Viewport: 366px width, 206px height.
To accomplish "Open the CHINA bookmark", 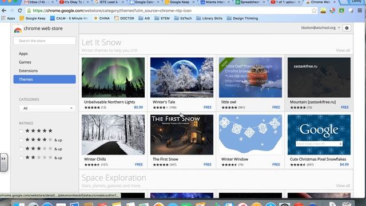I will (102, 18).
